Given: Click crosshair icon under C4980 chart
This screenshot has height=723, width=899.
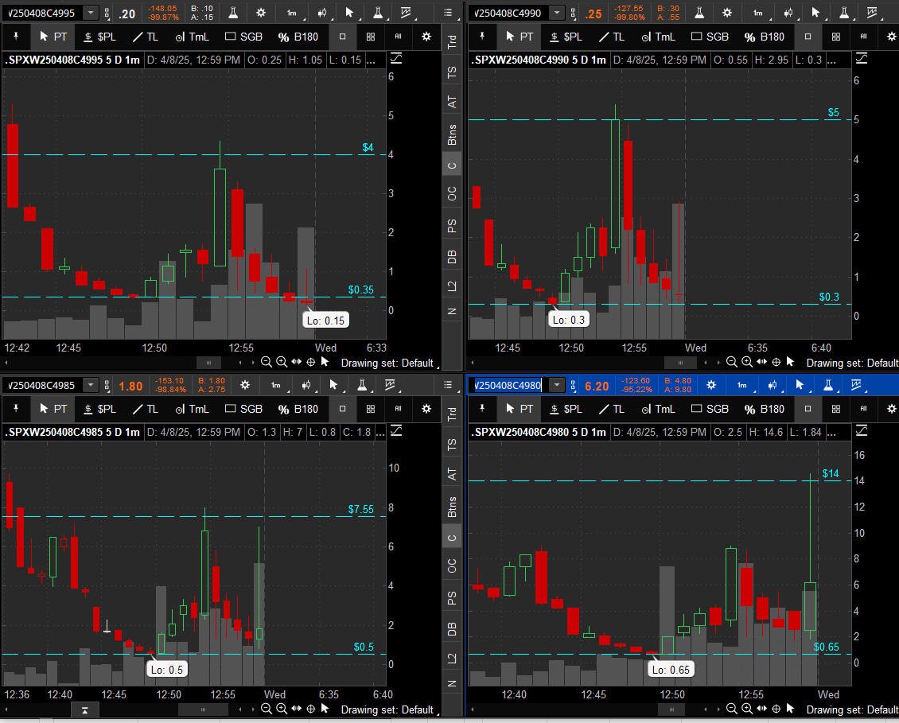Looking at the screenshot, I should [x=776, y=709].
